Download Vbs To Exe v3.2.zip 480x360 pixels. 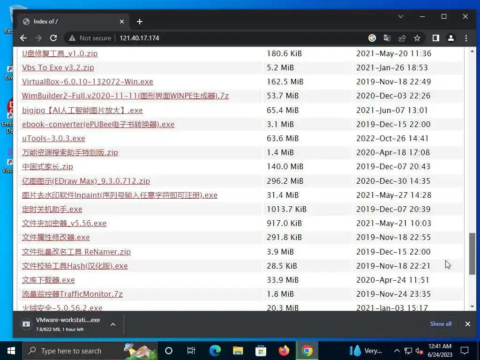coord(58,67)
